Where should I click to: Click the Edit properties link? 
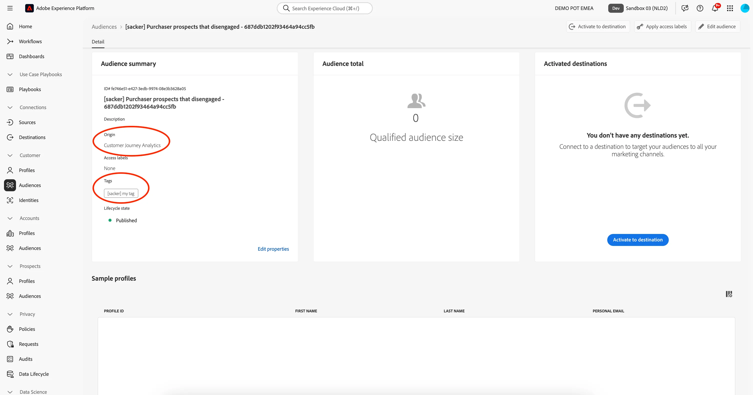[273, 249]
